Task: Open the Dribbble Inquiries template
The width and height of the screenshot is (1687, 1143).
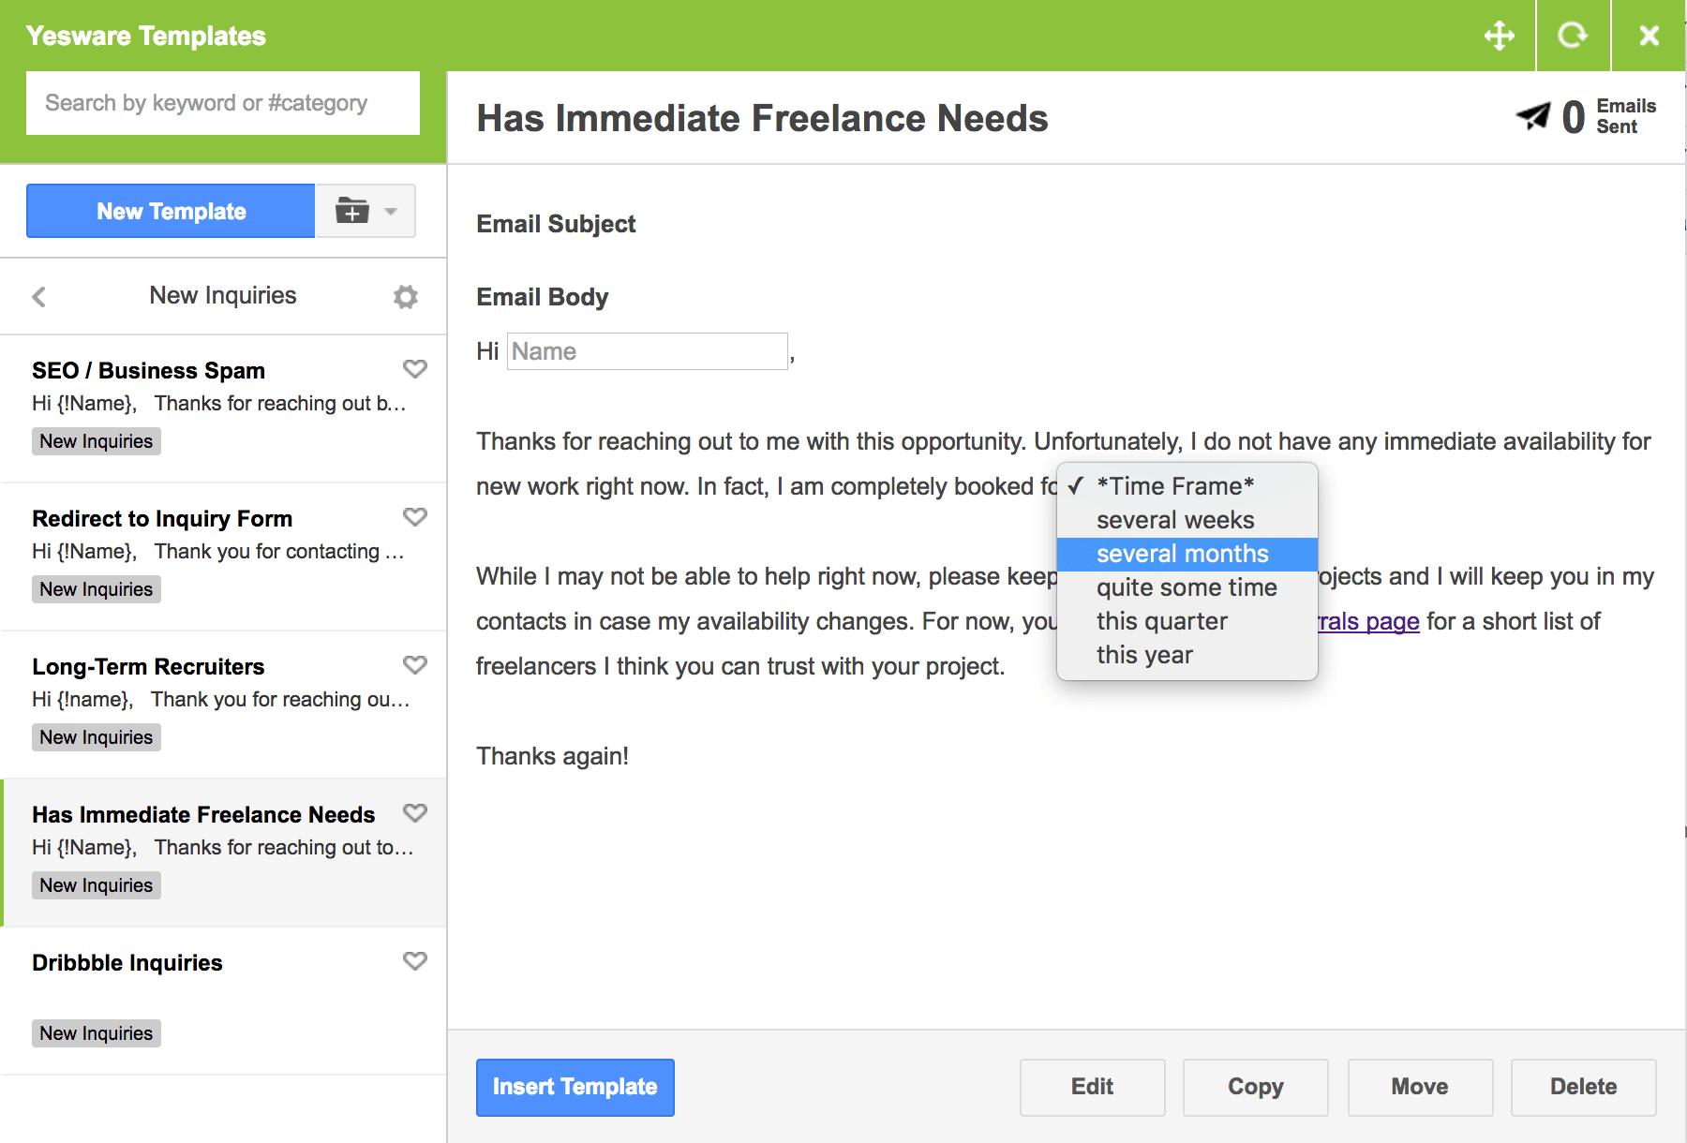Action: coord(127,963)
